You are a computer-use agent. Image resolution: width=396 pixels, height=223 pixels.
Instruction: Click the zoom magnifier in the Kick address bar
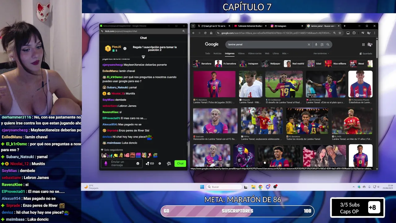[x=183, y=31]
